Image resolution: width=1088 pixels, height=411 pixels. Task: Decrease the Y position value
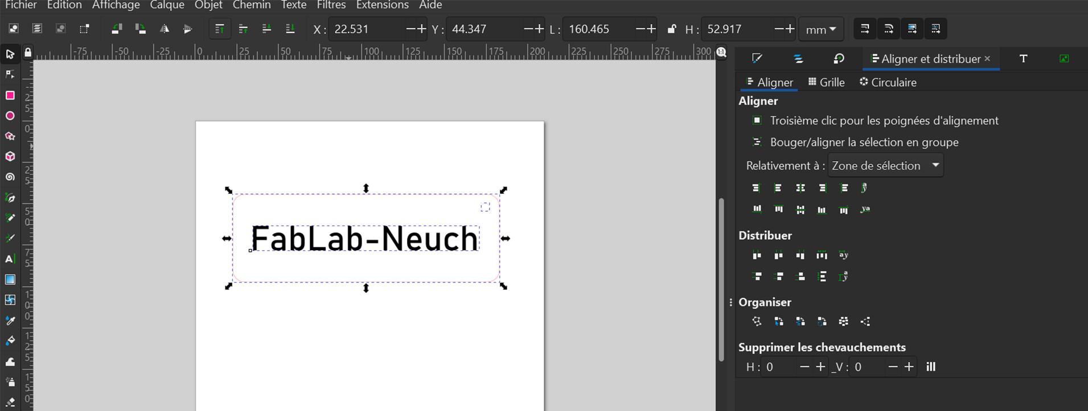(527, 29)
